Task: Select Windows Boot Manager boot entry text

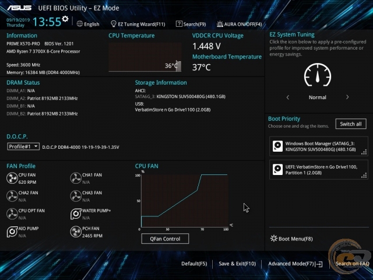Action: tap(321, 146)
